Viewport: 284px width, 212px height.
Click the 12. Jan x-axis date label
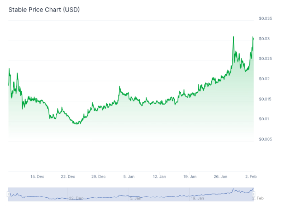click(160, 177)
